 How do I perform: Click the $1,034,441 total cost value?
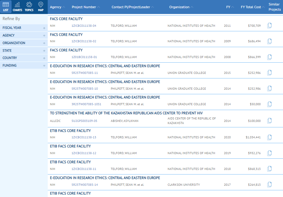[253, 137]
